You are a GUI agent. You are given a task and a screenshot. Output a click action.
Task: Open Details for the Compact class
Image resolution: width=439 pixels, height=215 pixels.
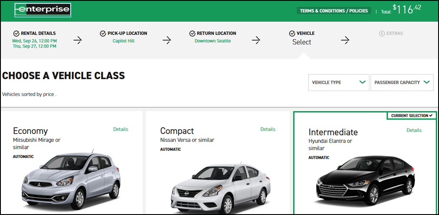268,129
